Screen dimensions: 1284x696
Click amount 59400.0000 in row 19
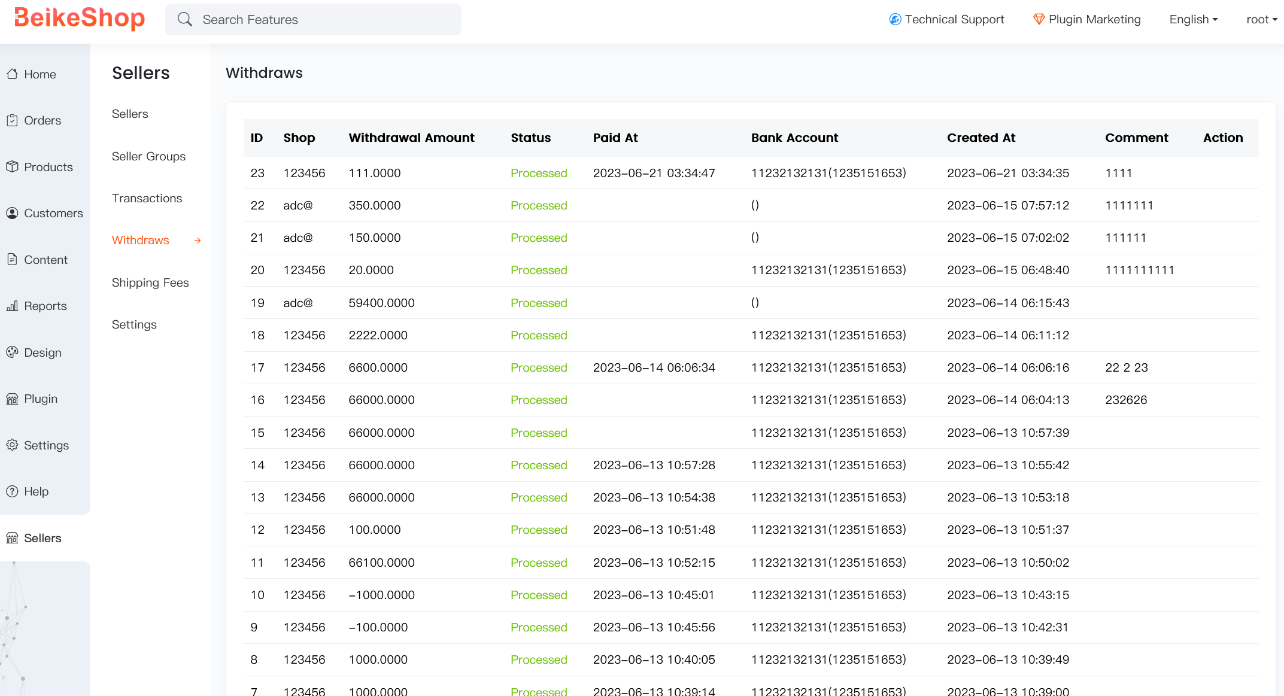pyautogui.click(x=381, y=303)
